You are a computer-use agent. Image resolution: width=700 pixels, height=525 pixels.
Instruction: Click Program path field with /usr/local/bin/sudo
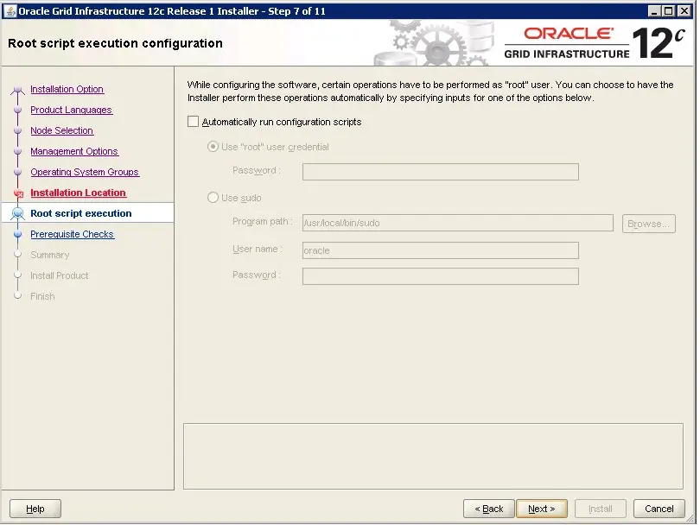click(457, 223)
